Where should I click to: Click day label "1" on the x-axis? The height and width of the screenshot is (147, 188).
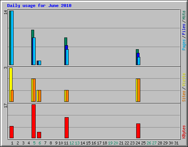click(x=12, y=143)
